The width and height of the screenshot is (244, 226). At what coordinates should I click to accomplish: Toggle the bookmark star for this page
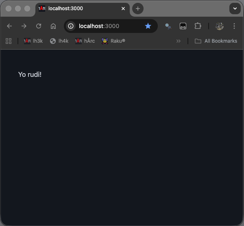point(148,26)
